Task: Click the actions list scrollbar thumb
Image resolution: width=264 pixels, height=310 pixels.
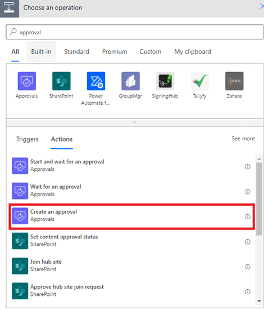Action: 260,199
